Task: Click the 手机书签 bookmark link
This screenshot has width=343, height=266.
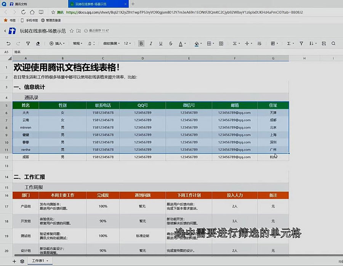Action: pyautogui.click(x=29, y=20)
